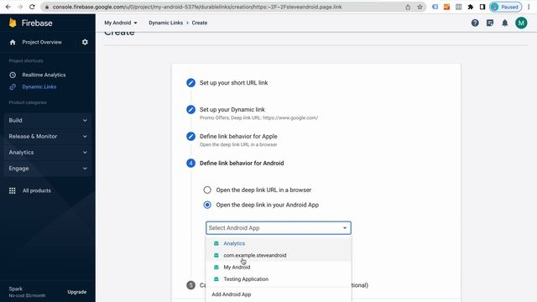Choose Analytics from the app list
Screen dimensions: 537x302
pyautogui.click(x=279, y=243)
